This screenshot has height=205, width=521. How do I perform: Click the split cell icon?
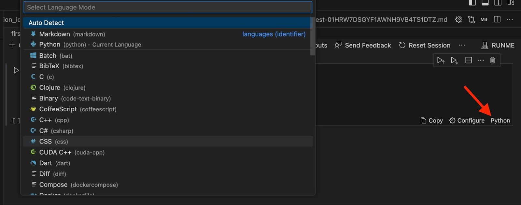click(469, 60)
